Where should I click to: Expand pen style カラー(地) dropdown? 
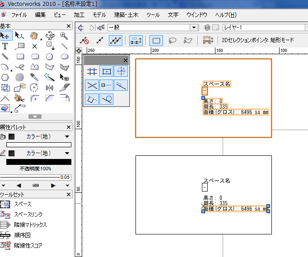click(67, 153)
